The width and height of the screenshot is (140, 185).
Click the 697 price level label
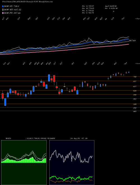[x=135, y=81]
